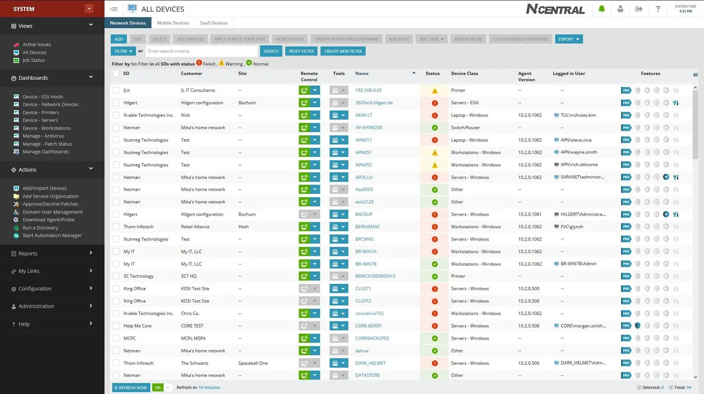Open the notifications bell icon
Screen dimensions: 704x394
pos(601,9)
